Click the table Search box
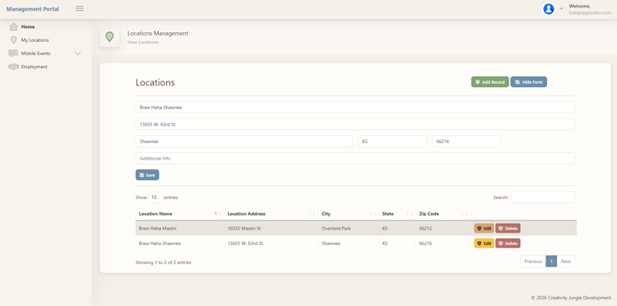 point(543,197)
